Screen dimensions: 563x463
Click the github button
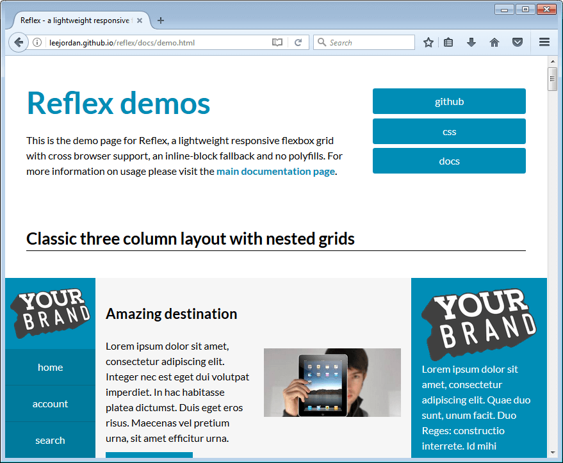point(449,102)
